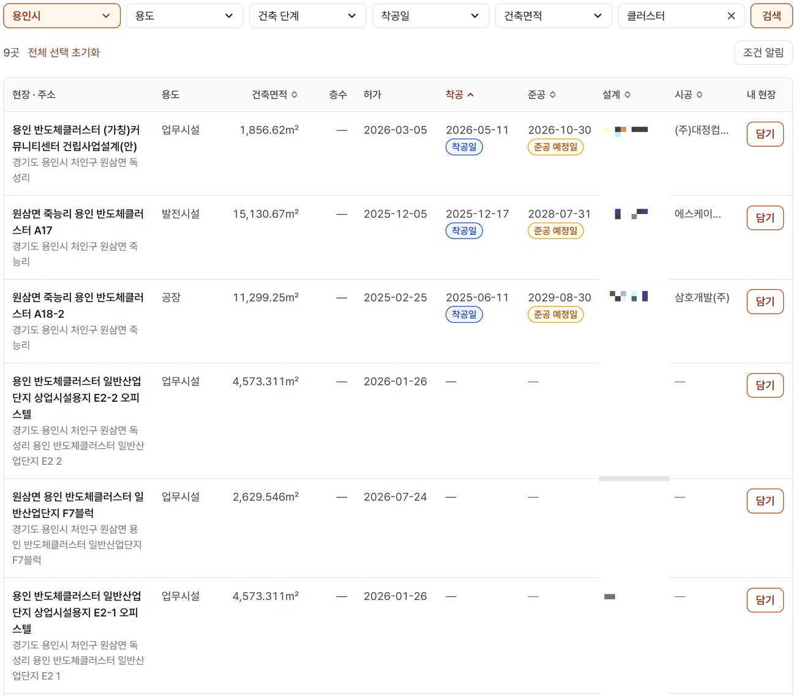Click 착공일 badge under 2025-06-11
This screenshot has height=696, width=796.
pyautogui.click(x=464, y=314)
